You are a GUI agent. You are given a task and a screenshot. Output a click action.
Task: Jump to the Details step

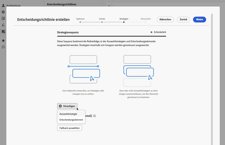pyautogui.click(x=102, y=20)
